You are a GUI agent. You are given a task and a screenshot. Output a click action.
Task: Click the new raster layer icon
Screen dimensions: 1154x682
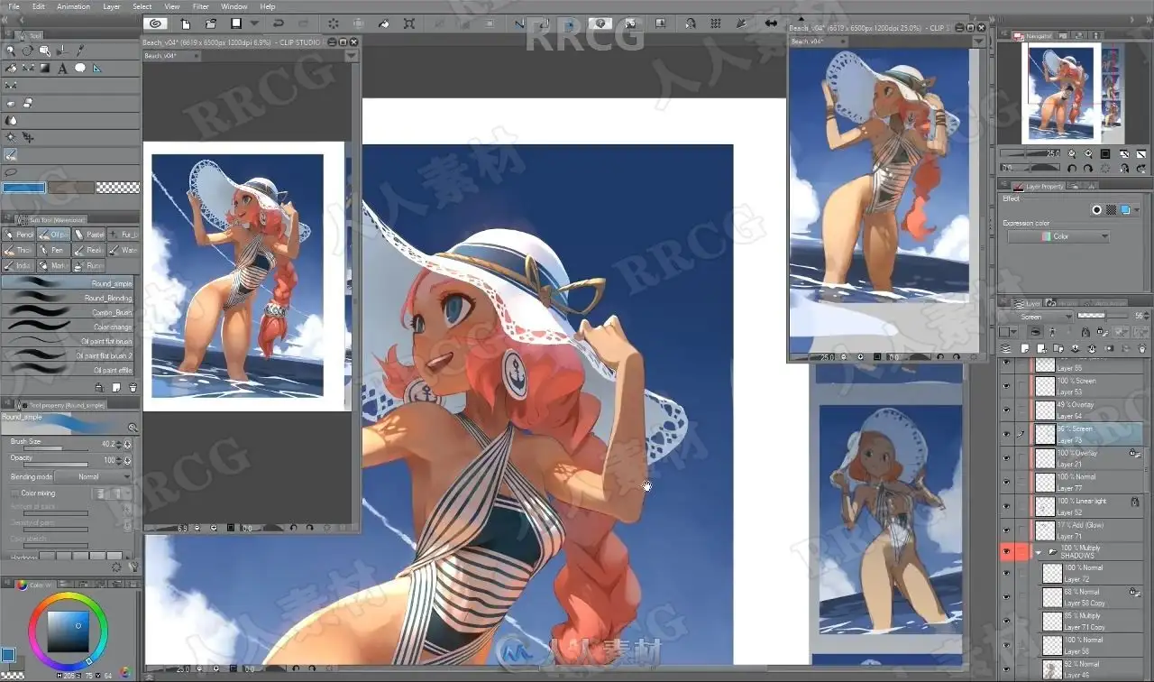1025,348
